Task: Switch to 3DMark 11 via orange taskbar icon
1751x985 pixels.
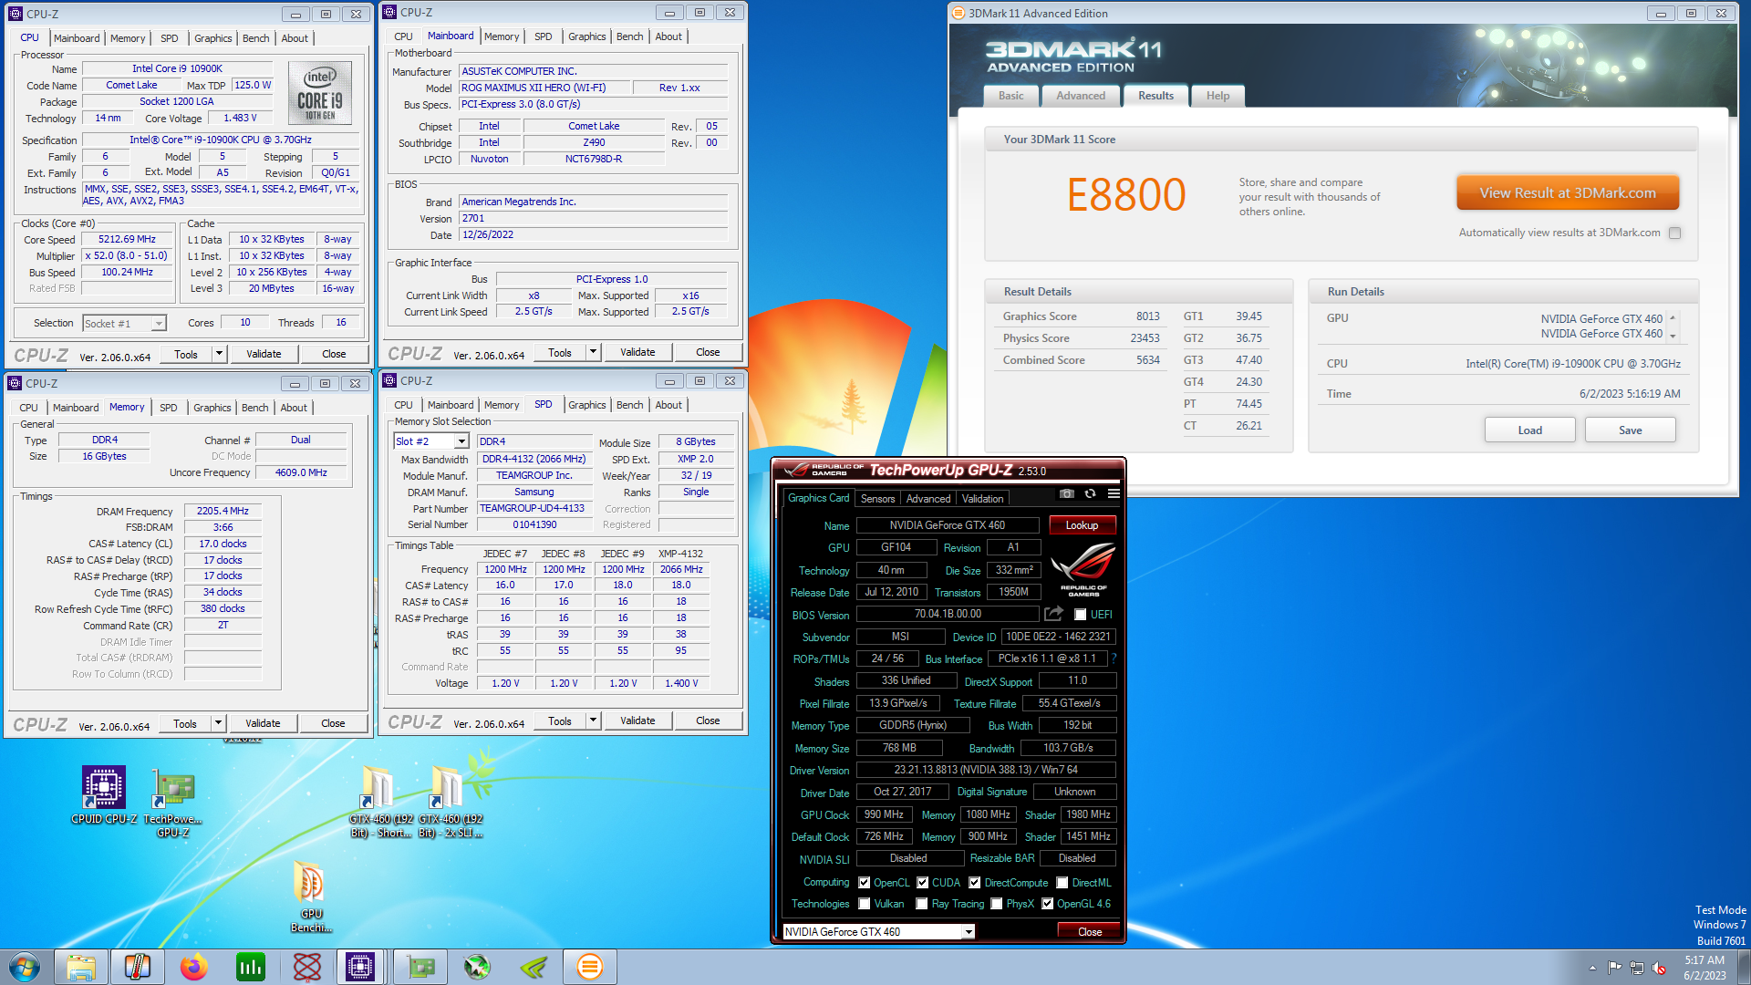Action: 590,967
